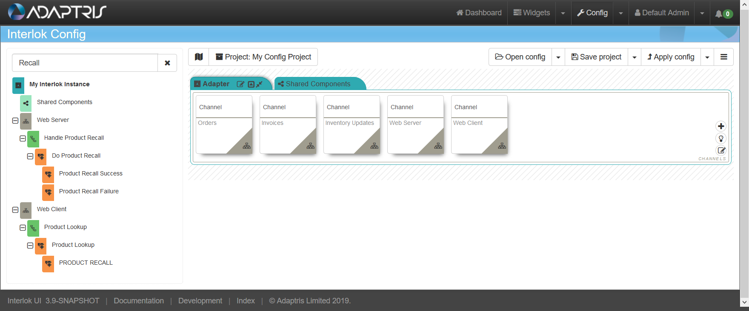Image resolution: width=749 pixels, height=311 pixels.
Task: Click the Invoices channel hierarchy icon
Action: [311, 146]
